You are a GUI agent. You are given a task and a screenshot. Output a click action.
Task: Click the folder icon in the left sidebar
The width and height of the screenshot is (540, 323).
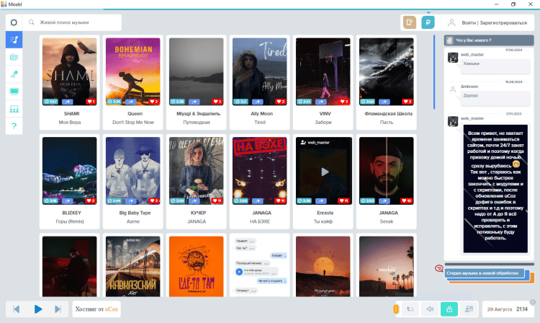tap(14, 57)
